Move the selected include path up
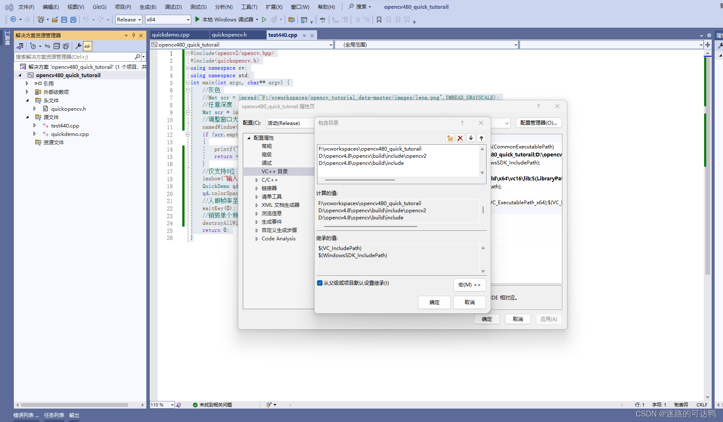723x422 pixels. [x=481, y=138]
